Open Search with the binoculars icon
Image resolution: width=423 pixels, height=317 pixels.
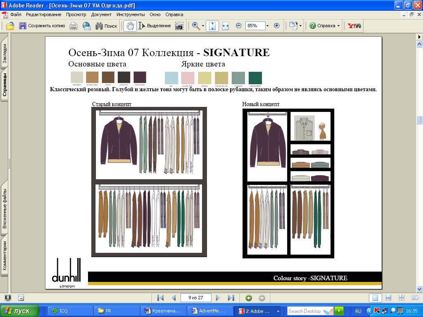point(106,26)
